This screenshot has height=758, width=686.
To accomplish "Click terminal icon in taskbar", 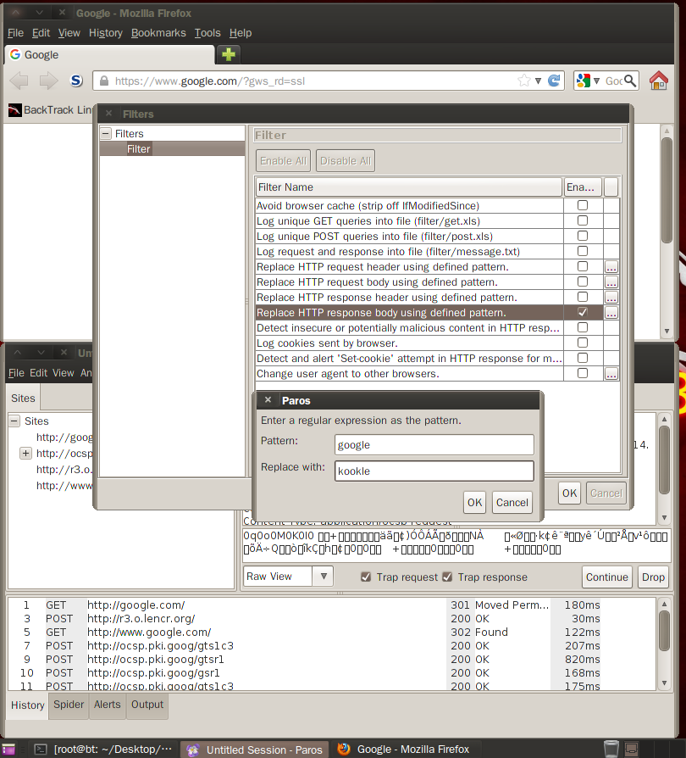I will tap(41, 750).
